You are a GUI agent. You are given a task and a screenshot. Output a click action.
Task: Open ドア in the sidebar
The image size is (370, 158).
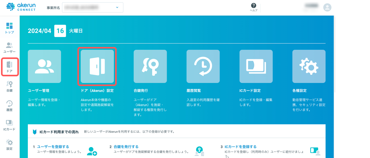10,67
